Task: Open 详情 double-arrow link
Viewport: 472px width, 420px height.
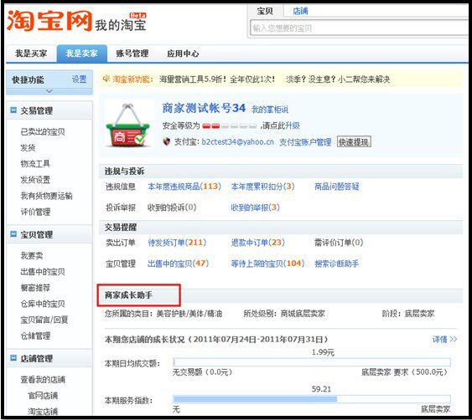Action: [444, 340]
